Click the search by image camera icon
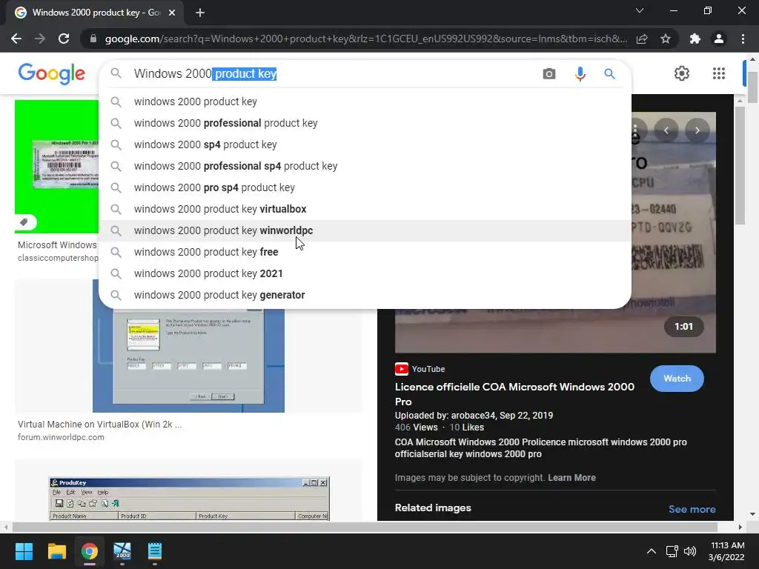Screen dimensions: 759x569 [549, 73]
